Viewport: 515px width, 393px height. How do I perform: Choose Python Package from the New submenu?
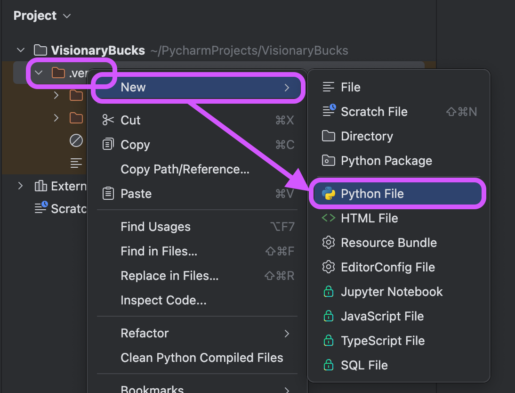(386, 160)
